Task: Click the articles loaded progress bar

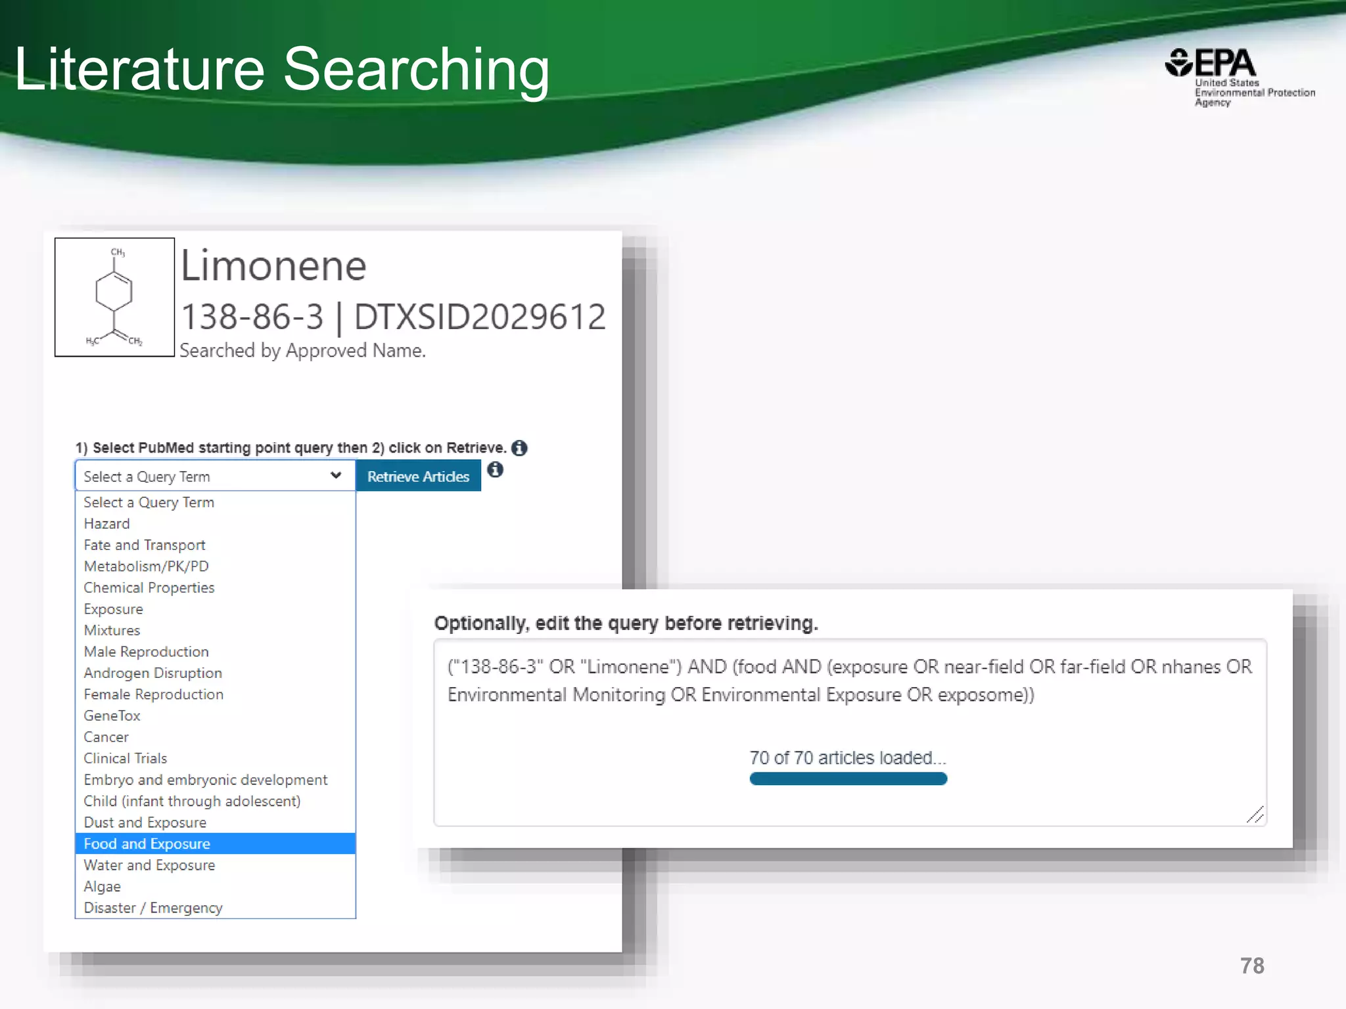Action: [848, 779]
